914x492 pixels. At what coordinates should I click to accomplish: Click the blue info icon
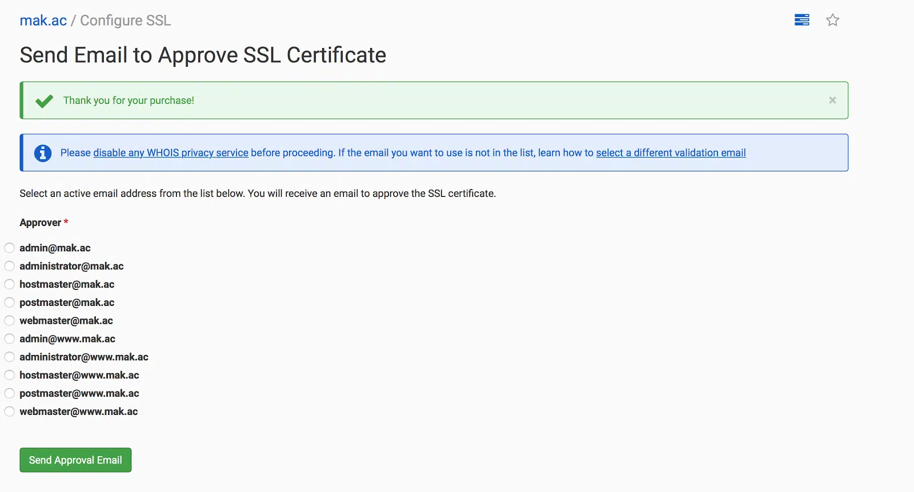43,153
